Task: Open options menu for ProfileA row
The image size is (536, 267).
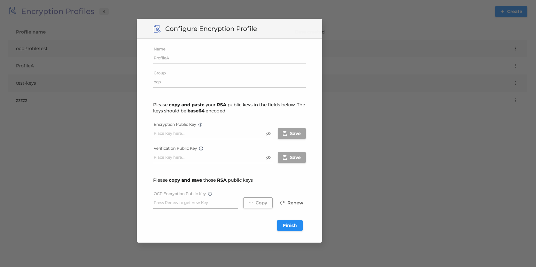Action: tap(515, 66)
